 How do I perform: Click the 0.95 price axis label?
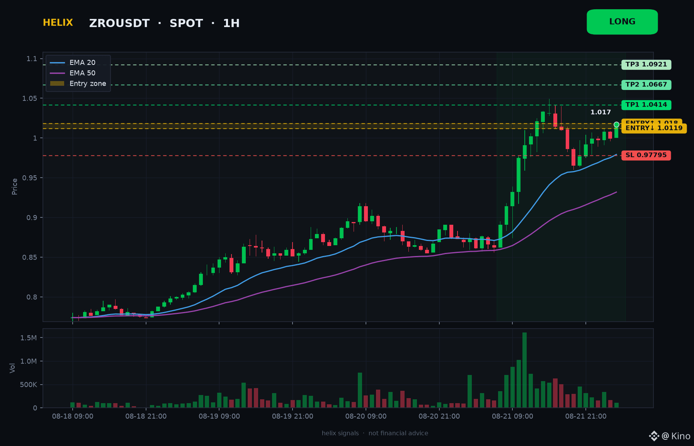(30, 178)
